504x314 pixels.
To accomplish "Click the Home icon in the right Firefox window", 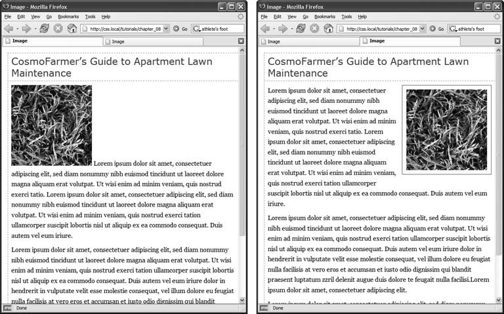I will [x=329, y=29].
